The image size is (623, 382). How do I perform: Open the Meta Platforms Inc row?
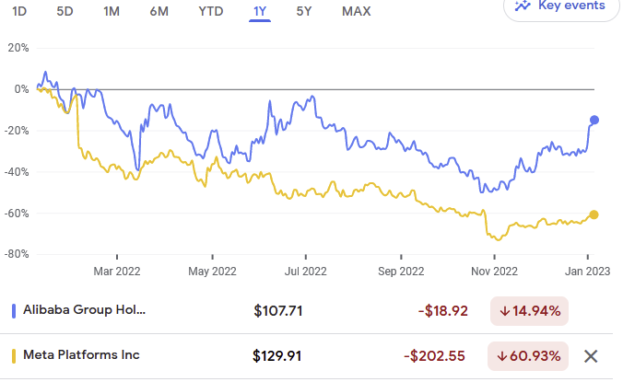click(82, 355)
